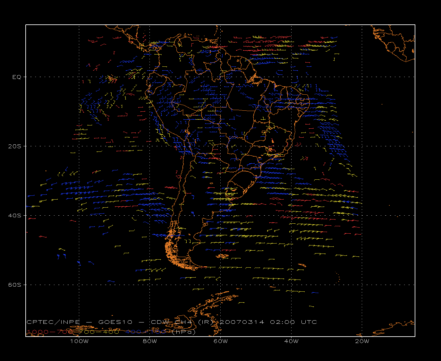Click the blue 400-100 legend entry
This screenshot has width=441, height=361.
[146, 332]
